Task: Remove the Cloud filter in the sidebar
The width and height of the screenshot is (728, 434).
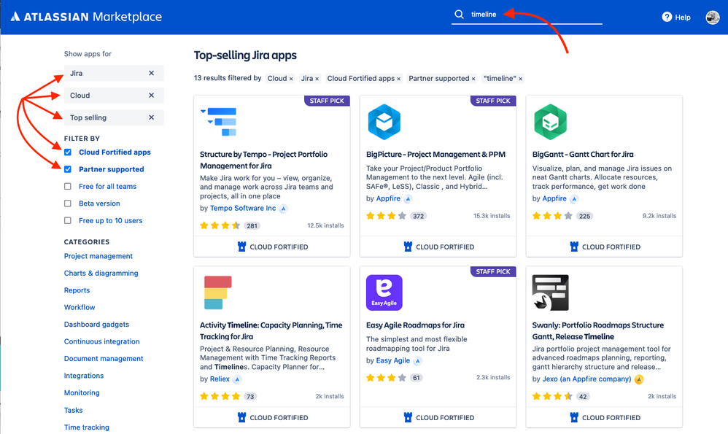Action: [151, 95]
